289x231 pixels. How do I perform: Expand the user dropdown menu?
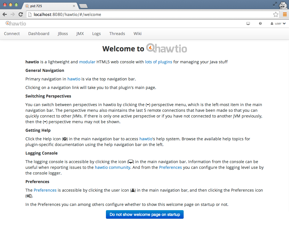coord(278,24)
